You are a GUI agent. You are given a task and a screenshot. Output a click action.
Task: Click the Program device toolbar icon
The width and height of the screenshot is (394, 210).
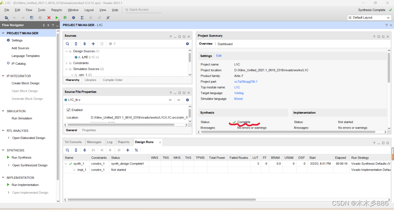coord(65,17)
